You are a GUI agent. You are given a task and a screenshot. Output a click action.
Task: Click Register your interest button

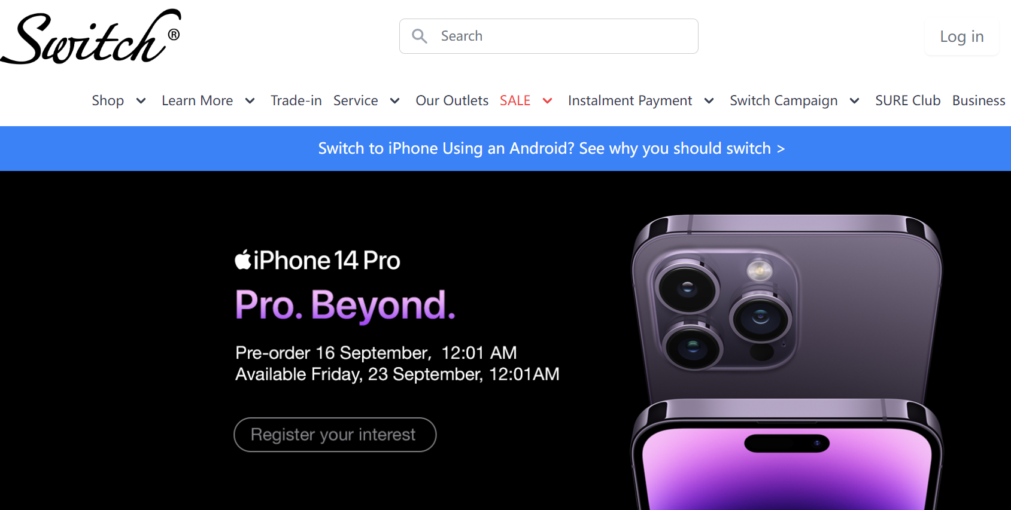pyautogui.click(x=335, y=435)
